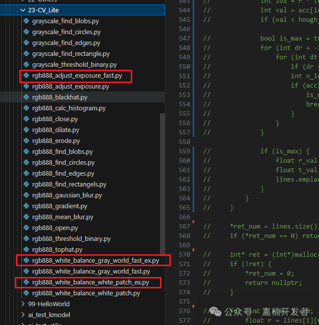Click Python file icon for rgb888_calc_histogram.py
319x325 pixels.
26,108
